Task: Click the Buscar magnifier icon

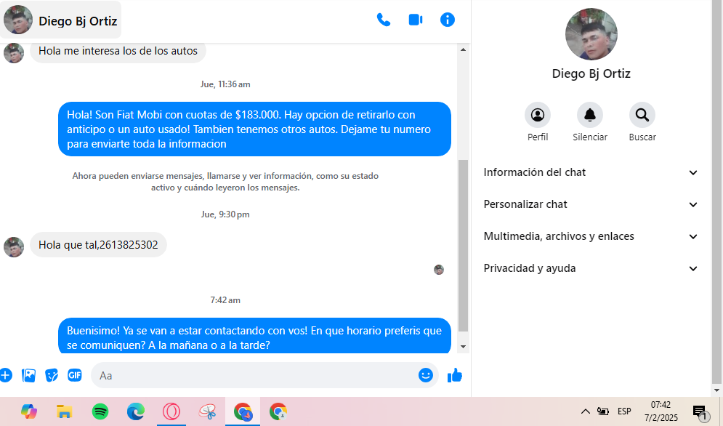Action: pyautogui.click(x=642, y=115)
